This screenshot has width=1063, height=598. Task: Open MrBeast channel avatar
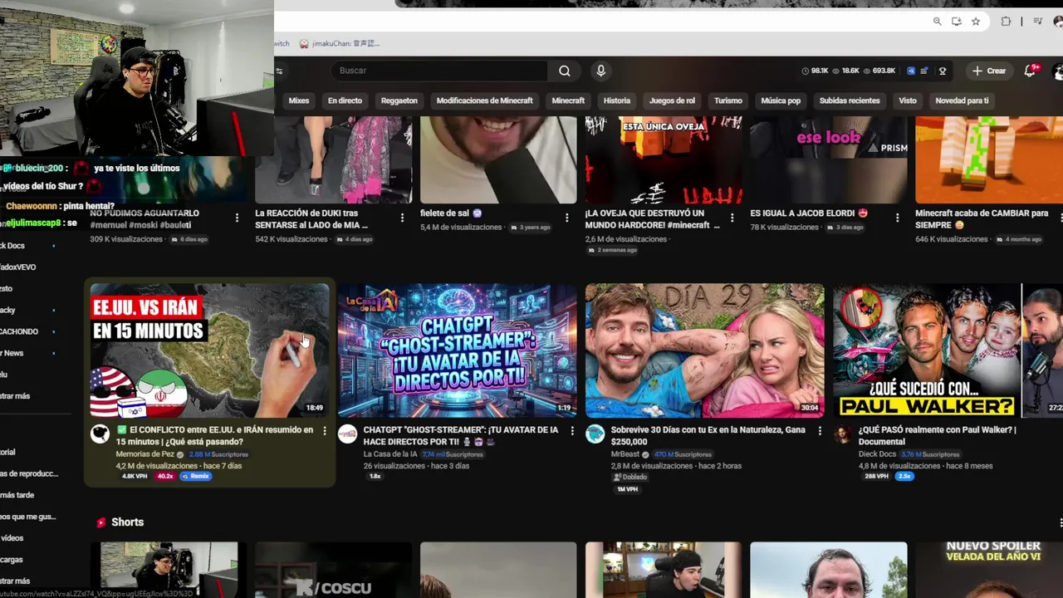[x=595, y=434]
